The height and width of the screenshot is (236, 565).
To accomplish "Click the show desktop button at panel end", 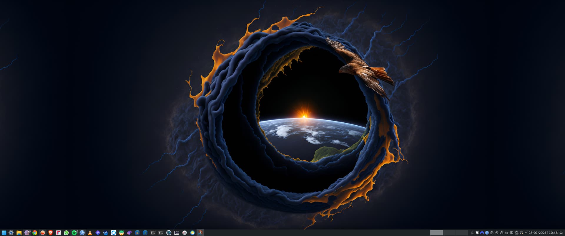I will [561, 233].
